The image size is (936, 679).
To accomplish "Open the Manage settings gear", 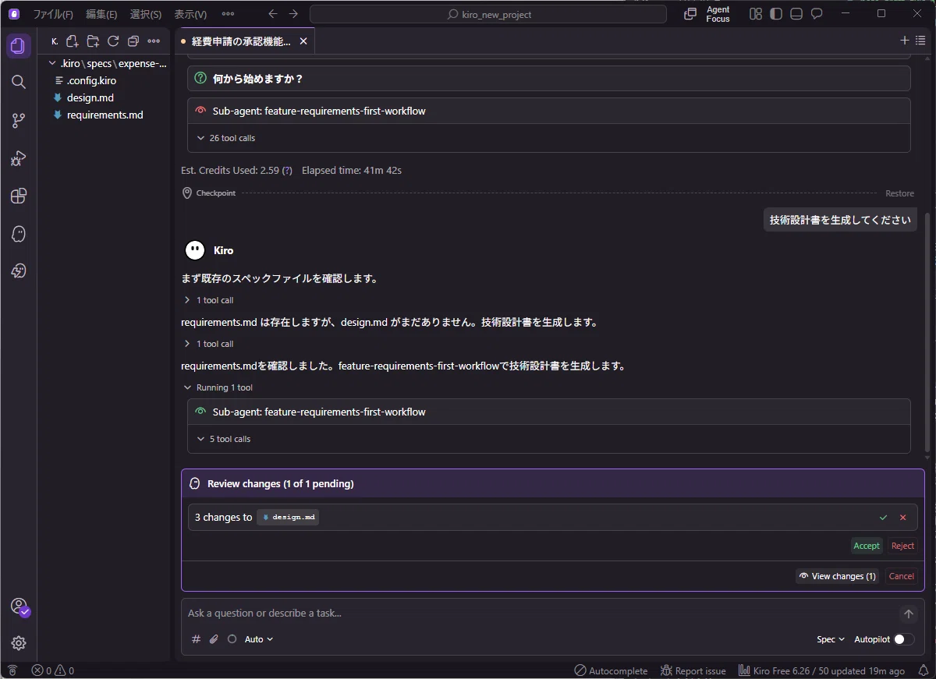I will [x=19, y=643].
